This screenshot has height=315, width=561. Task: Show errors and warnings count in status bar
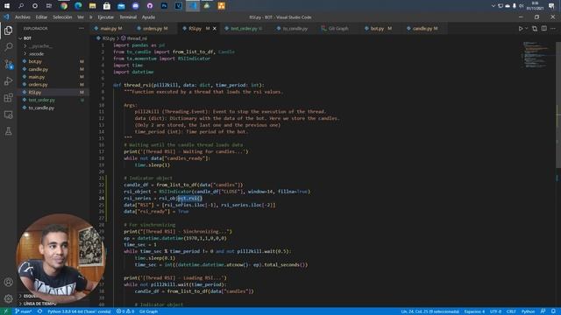125,311
